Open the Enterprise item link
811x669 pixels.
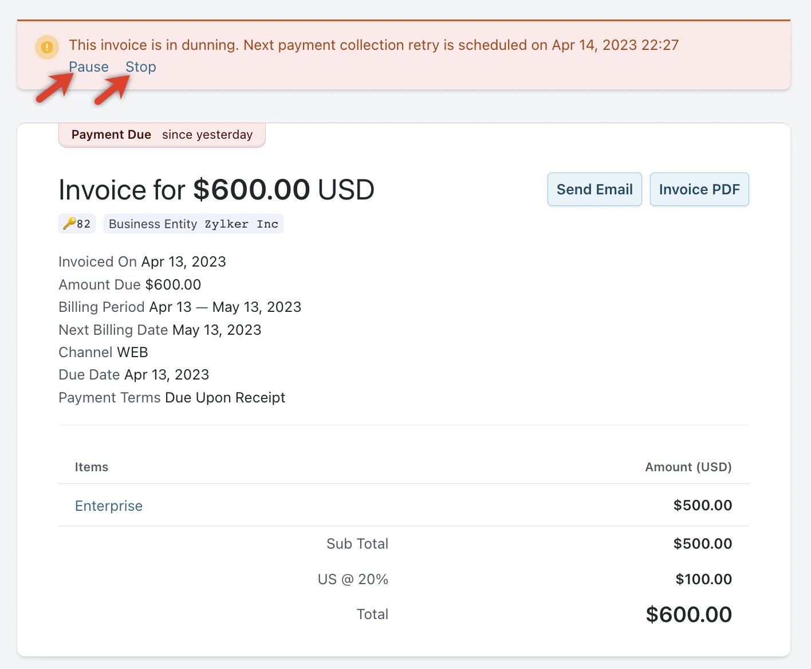click(x=109, y=506)
